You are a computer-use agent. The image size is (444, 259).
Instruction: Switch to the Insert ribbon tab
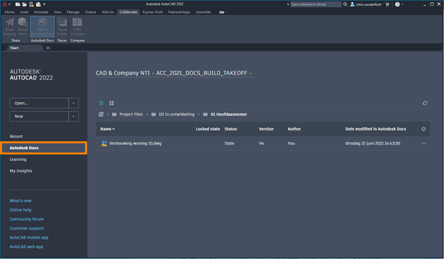(x=24, y=12)
